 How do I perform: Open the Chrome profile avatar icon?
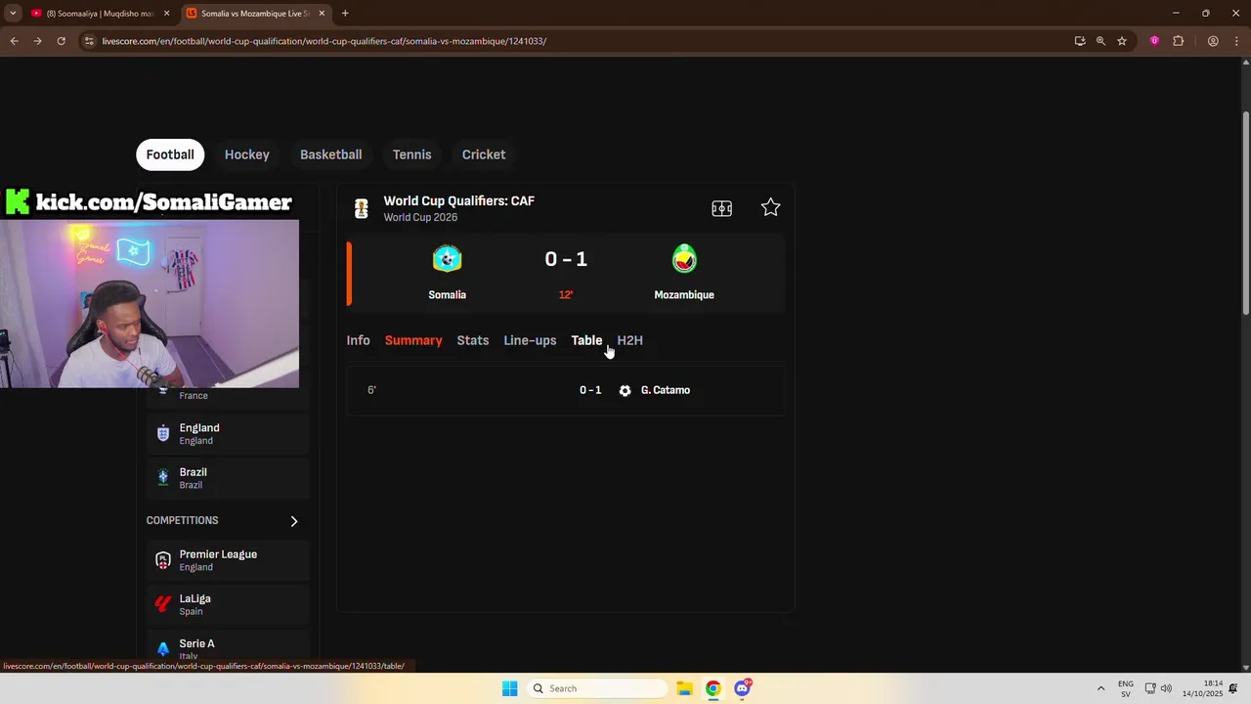1213,41
